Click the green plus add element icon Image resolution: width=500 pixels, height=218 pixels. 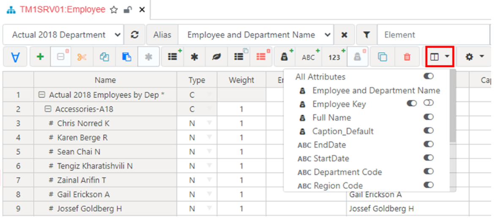pyautogui.click(x=40, y=57)
